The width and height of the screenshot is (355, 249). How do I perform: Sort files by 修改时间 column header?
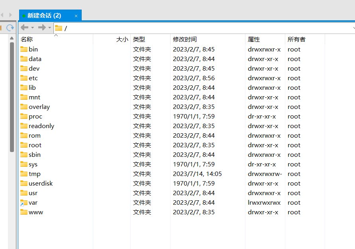[x=184, y=40]
